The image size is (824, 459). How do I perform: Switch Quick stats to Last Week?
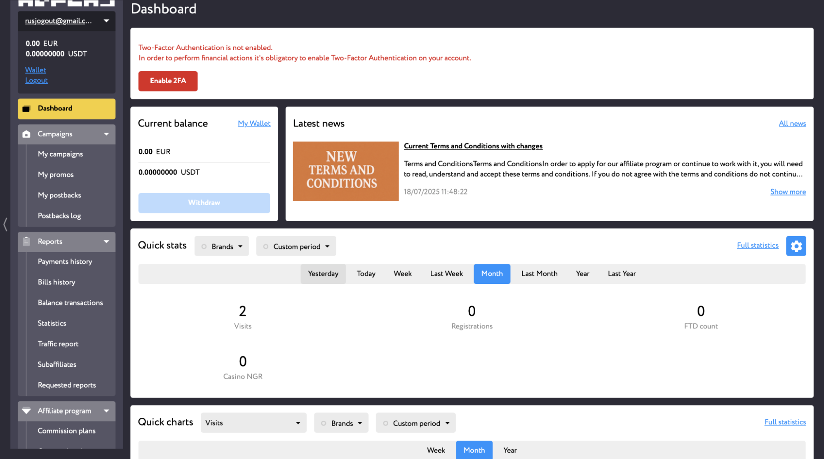pos(446,274)
